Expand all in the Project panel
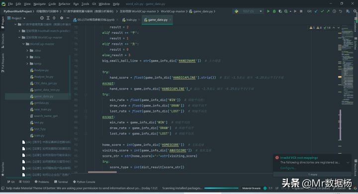The image size is (358, 194). (48, 18)
